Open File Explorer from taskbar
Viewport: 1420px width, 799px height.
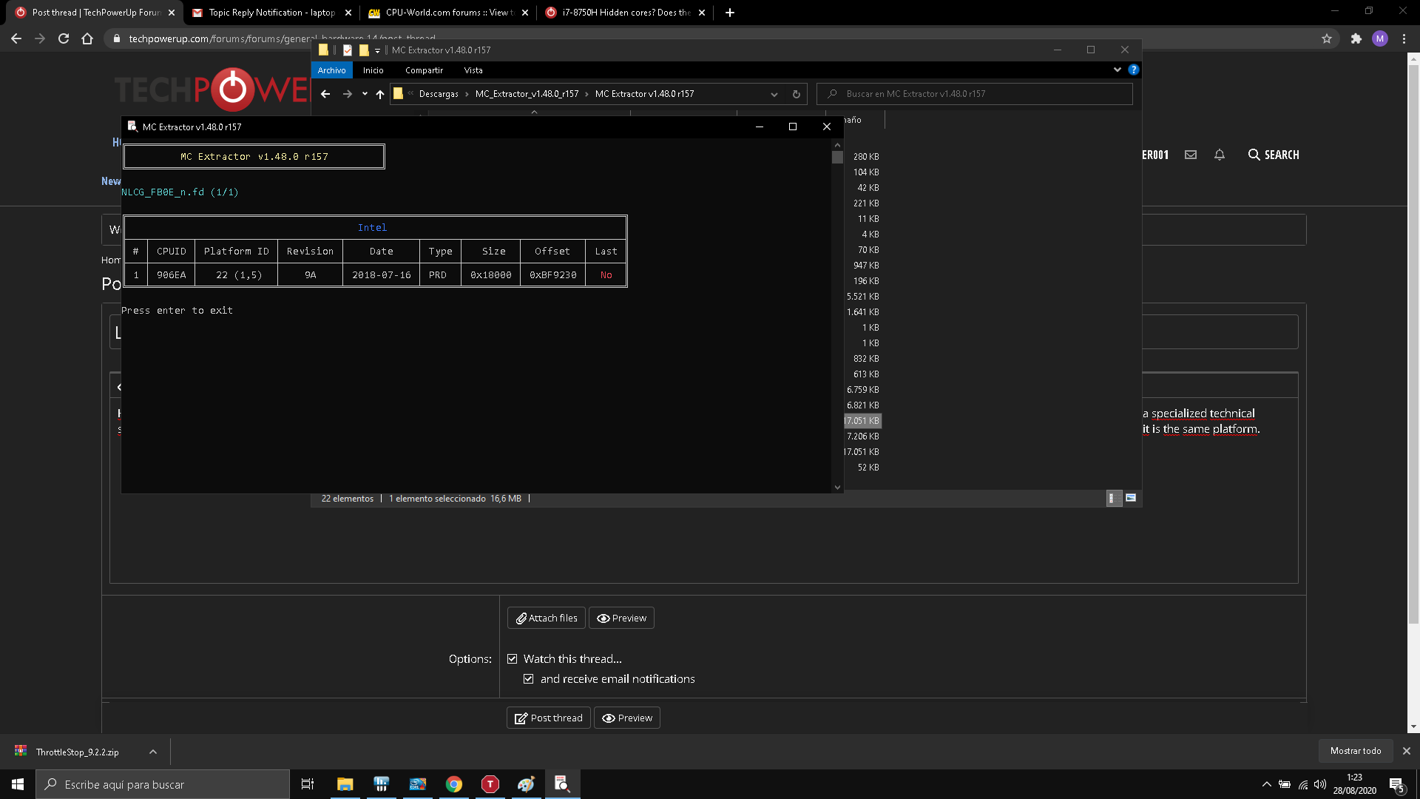tap(345, 784)
